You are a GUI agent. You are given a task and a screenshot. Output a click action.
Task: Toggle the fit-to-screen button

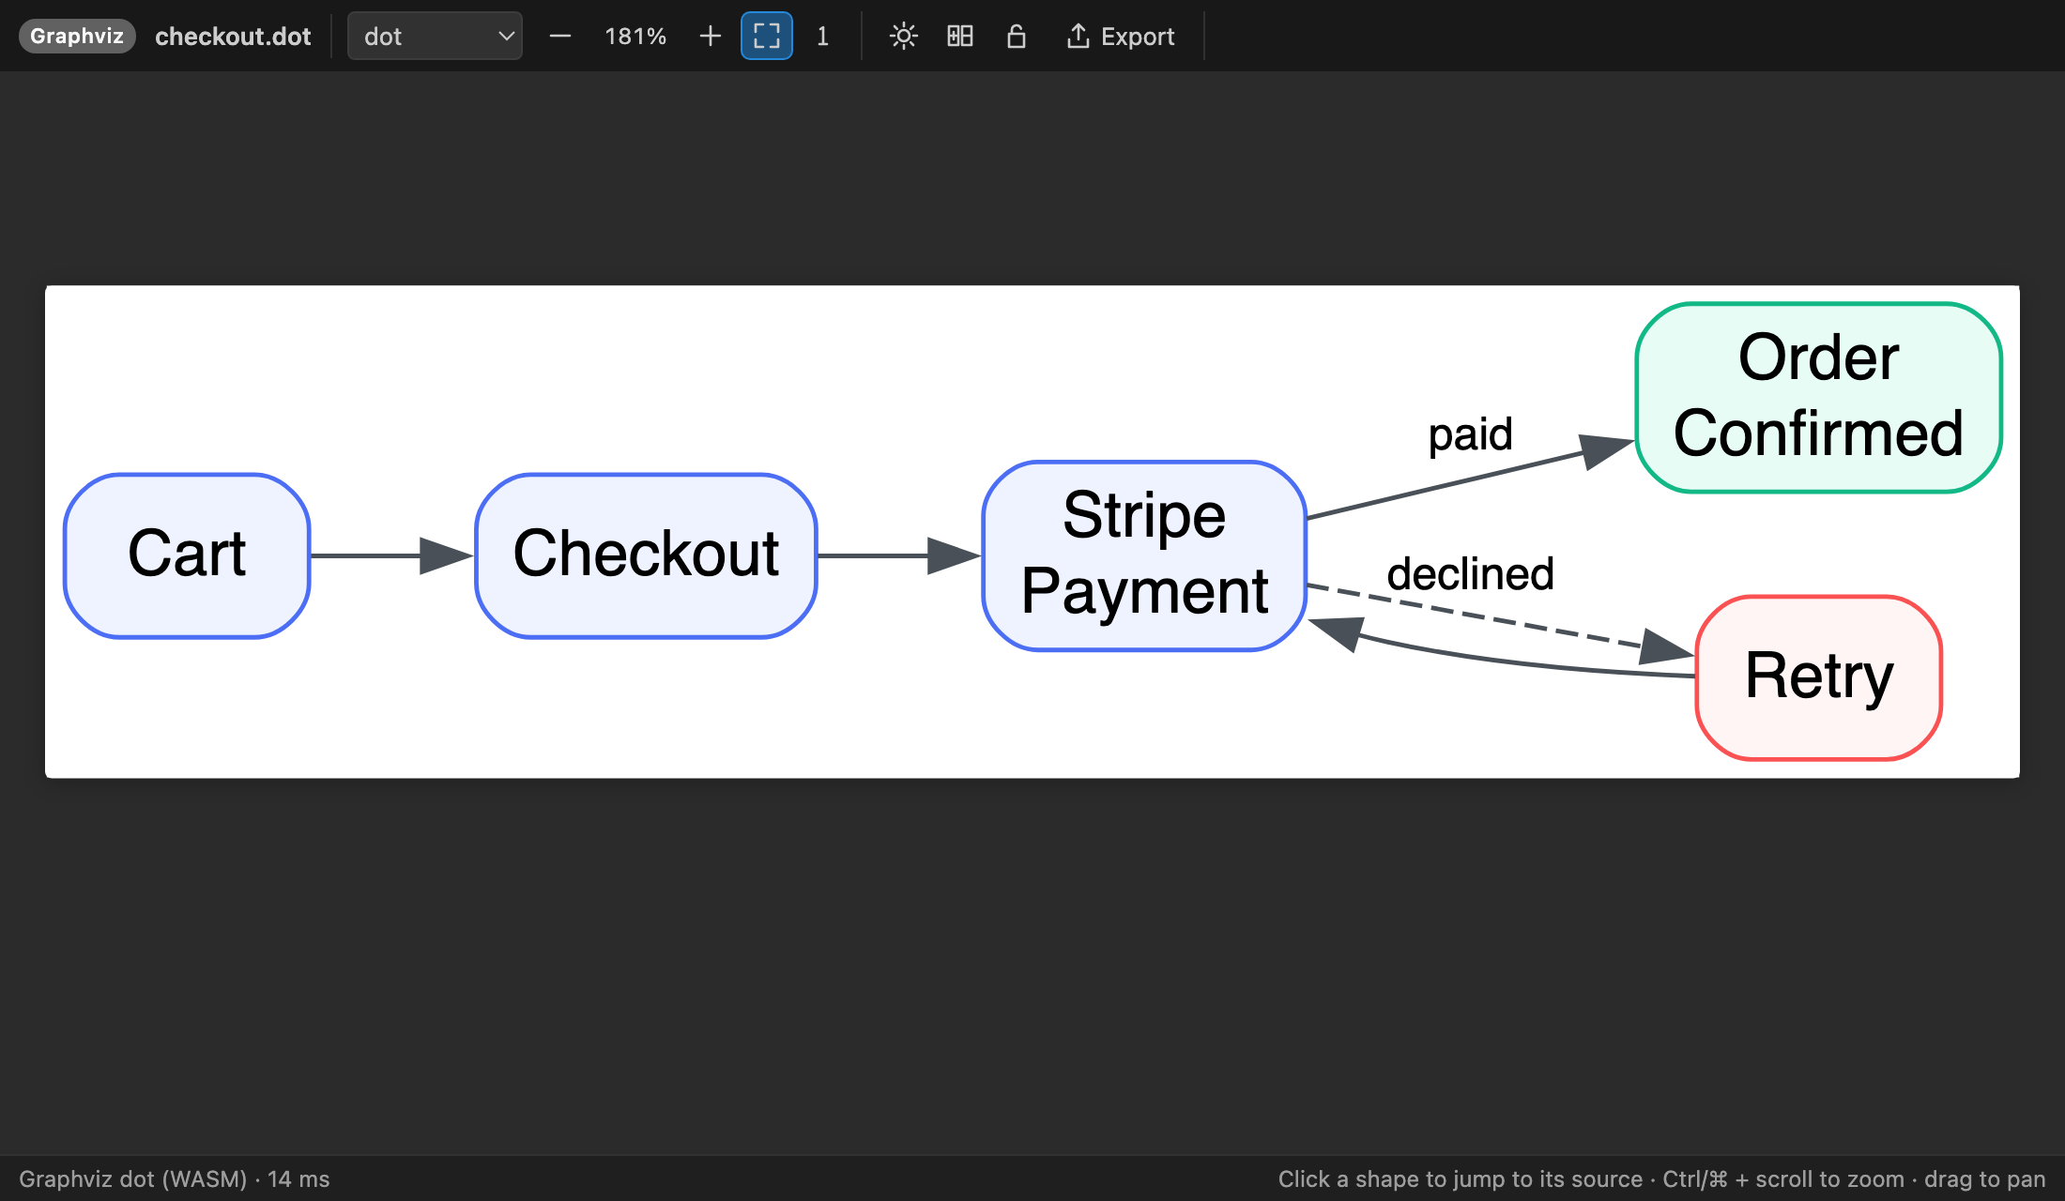tap(767, 37)
